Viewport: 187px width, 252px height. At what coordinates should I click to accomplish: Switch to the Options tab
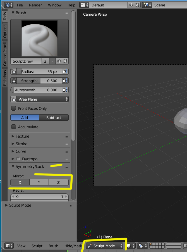(5, 31)
